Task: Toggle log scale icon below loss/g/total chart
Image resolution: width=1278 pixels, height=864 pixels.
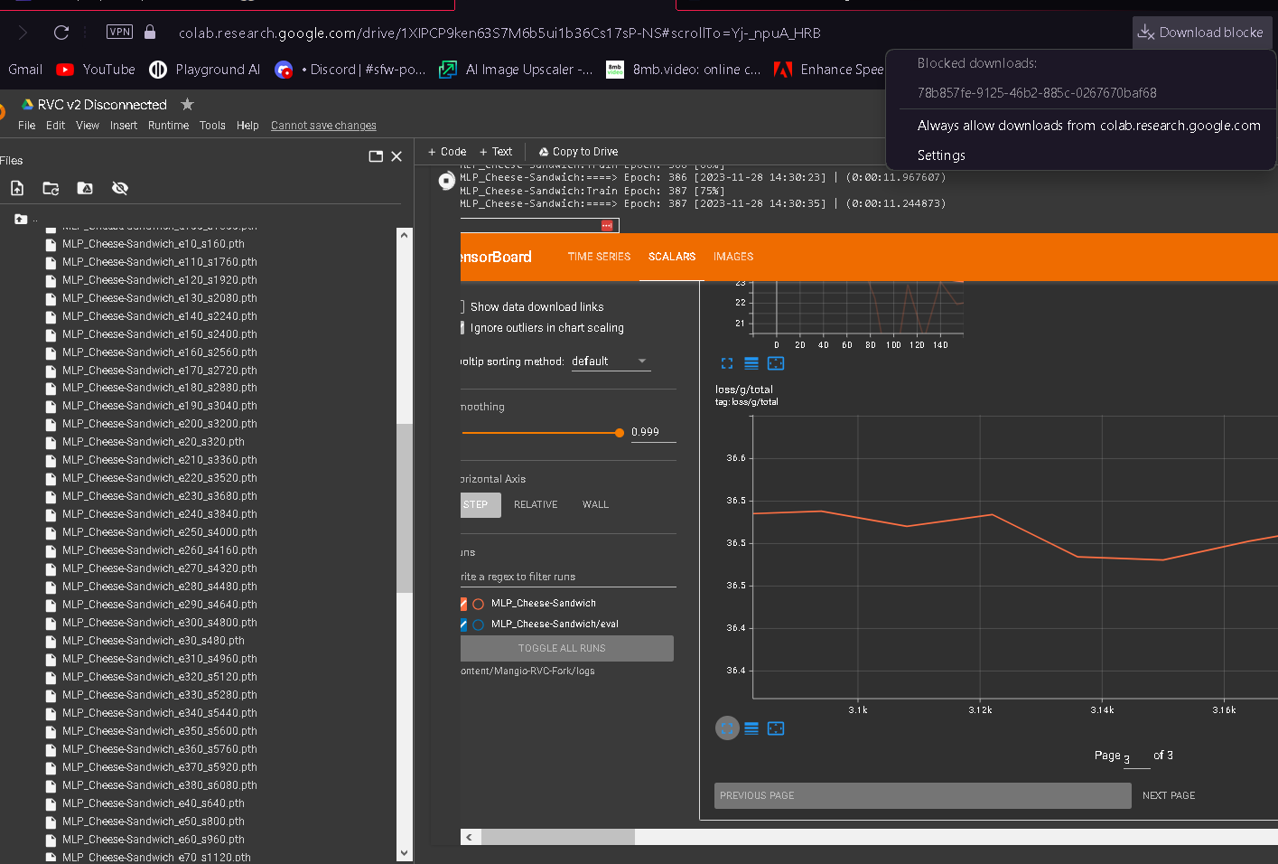Action: point(751,728)
